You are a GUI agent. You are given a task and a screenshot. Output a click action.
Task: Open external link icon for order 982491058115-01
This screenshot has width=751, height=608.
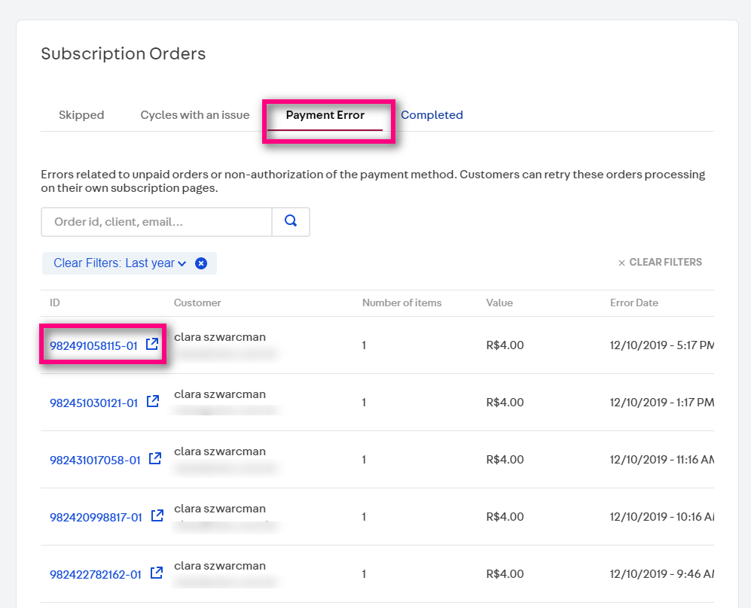click(x=152, y=345)
